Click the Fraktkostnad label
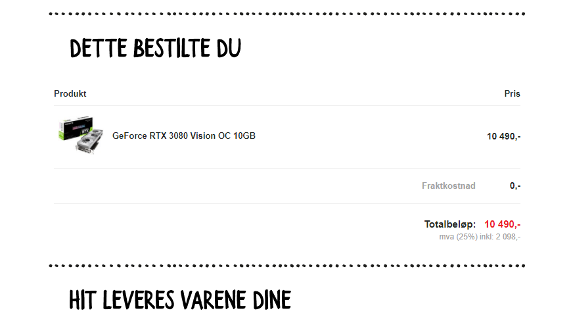Image resolution: width=571 pixels, height=321 pixels. point(449,185)
